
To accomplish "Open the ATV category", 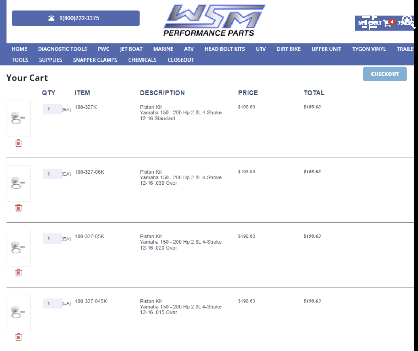I will click(189, 49).
